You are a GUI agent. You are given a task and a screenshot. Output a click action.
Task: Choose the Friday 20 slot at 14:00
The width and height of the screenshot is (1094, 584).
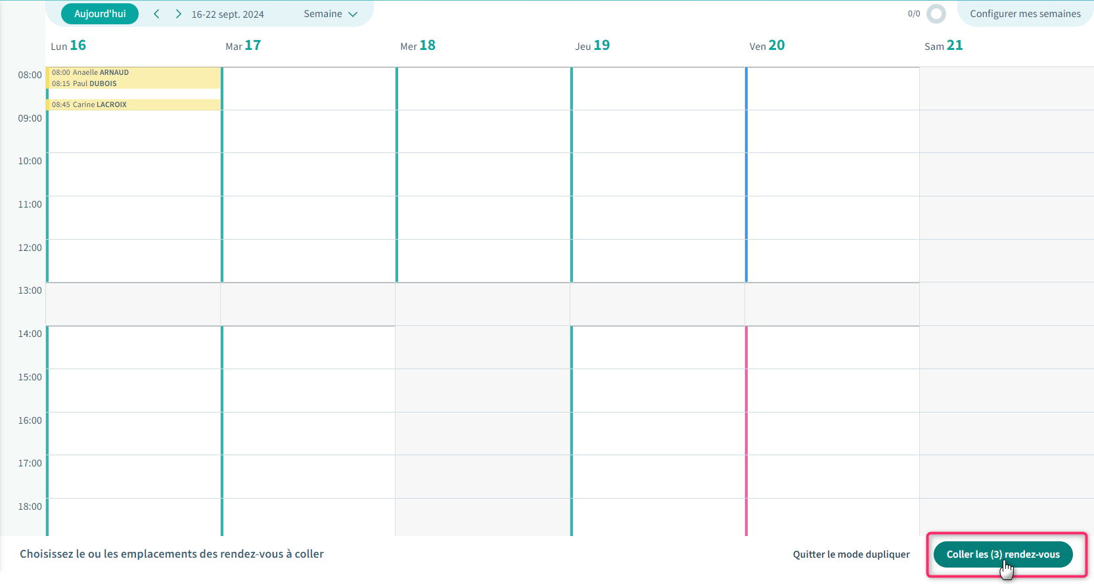[832, 347]
